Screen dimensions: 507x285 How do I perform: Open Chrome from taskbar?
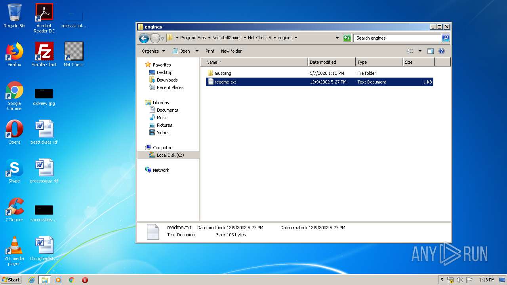click(x=72, y=280)
